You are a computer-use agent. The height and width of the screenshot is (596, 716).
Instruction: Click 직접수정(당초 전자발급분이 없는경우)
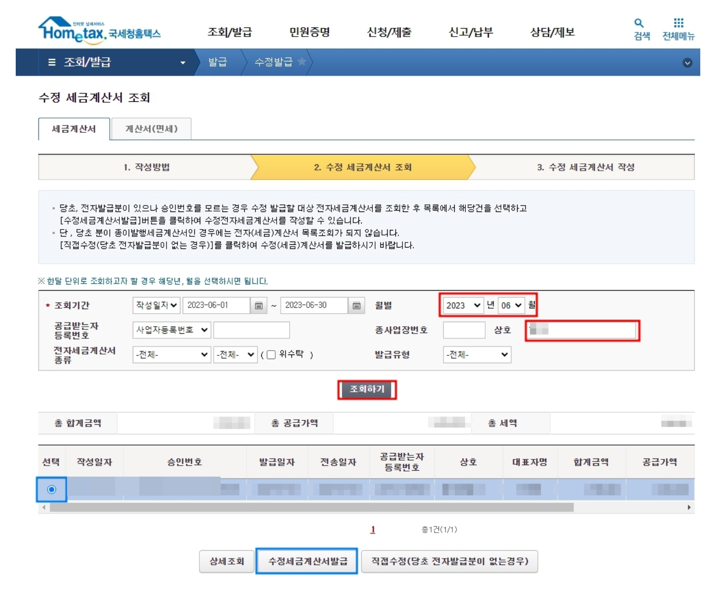click(450, 561)
